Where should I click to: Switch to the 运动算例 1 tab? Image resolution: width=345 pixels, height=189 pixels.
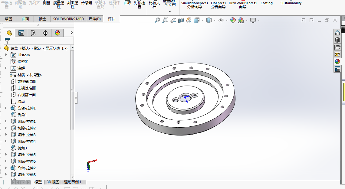(x=73, y=182)
